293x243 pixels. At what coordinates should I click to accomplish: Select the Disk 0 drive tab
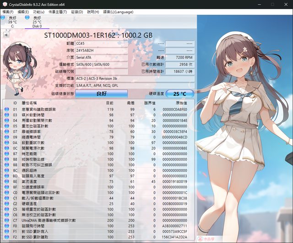(x=37, y=22)
